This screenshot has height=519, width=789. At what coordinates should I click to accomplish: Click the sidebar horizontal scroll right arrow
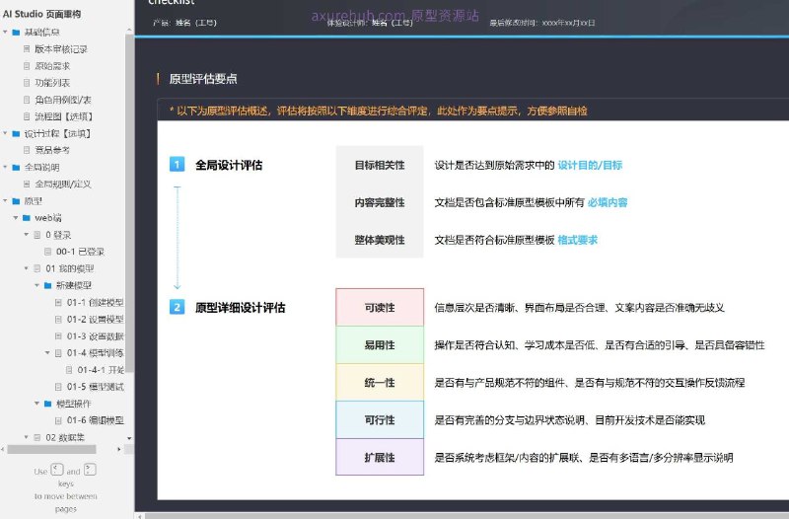tap(118, 449)
